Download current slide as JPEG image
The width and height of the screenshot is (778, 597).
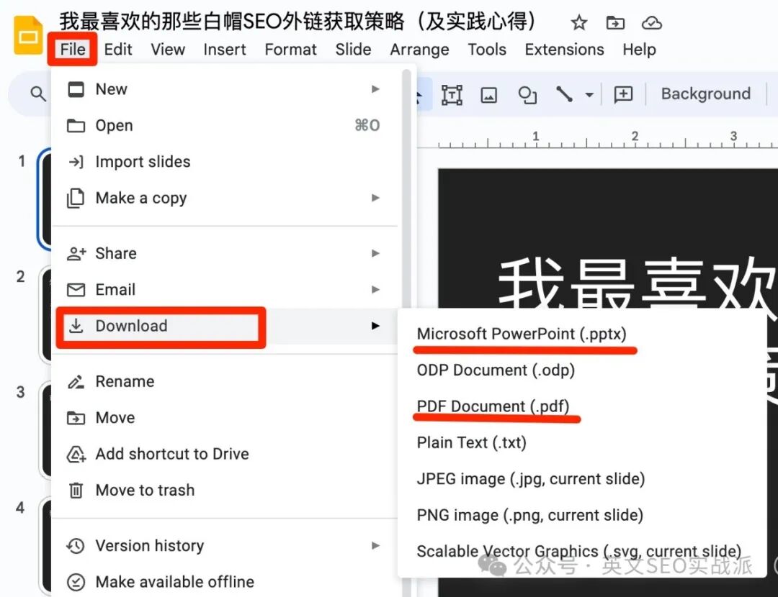click(582, 478)
